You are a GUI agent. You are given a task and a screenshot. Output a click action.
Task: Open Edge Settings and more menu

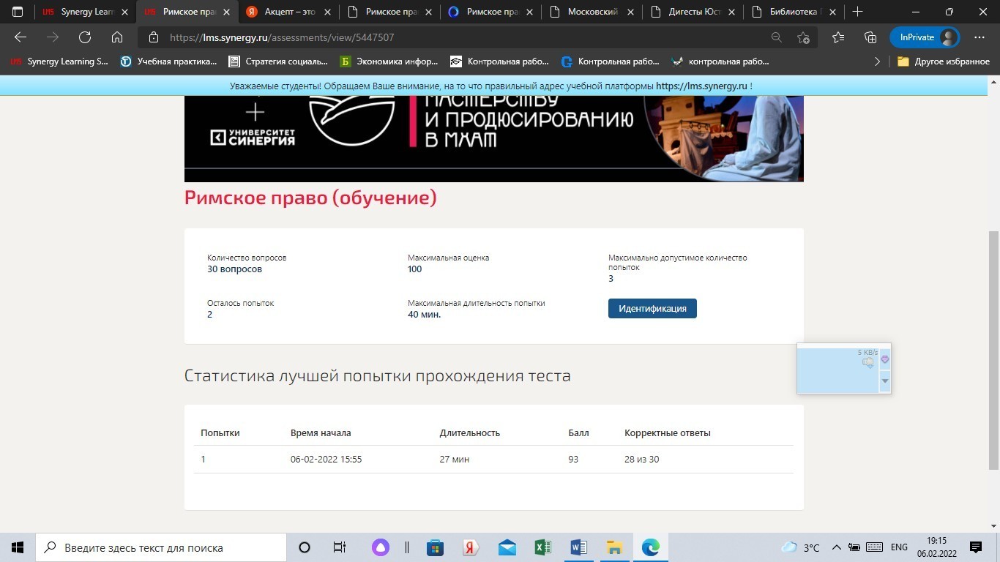(x=980, y=37)
